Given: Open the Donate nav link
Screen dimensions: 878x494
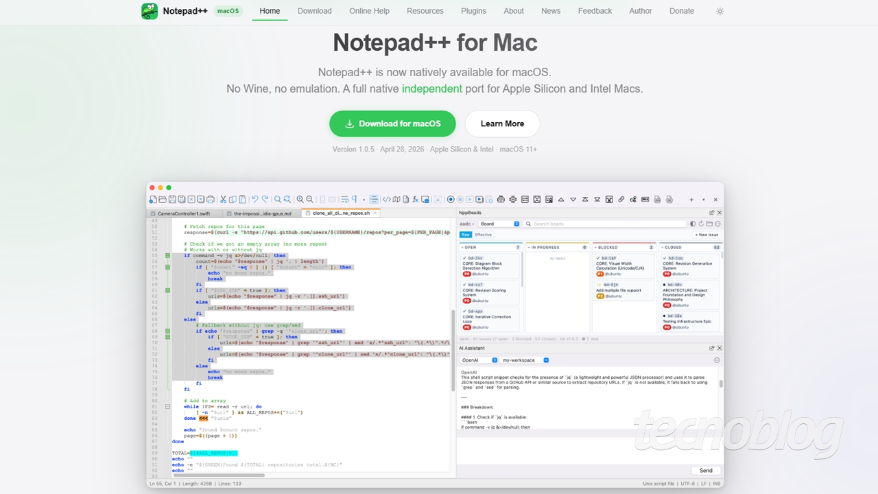Looking at the screenshot, I should point(681,11).
